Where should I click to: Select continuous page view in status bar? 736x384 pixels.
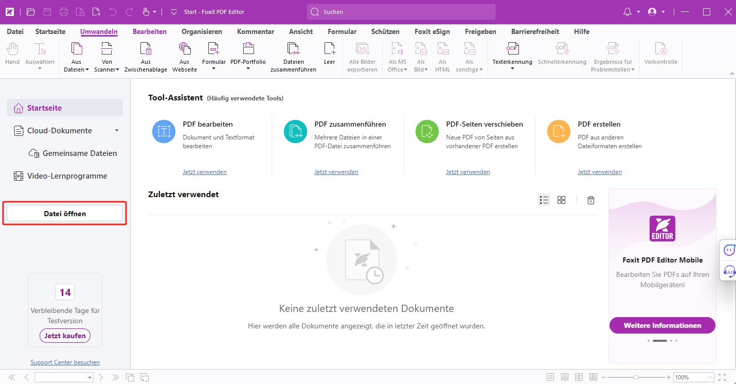pyautogui.click(x=565, y=377)
